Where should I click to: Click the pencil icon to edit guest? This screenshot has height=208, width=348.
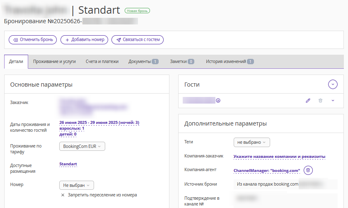click(308, 100)
